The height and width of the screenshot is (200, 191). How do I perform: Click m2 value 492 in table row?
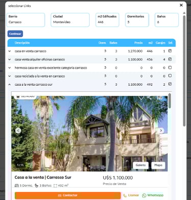pyautogui.click(x=150, y=84)
